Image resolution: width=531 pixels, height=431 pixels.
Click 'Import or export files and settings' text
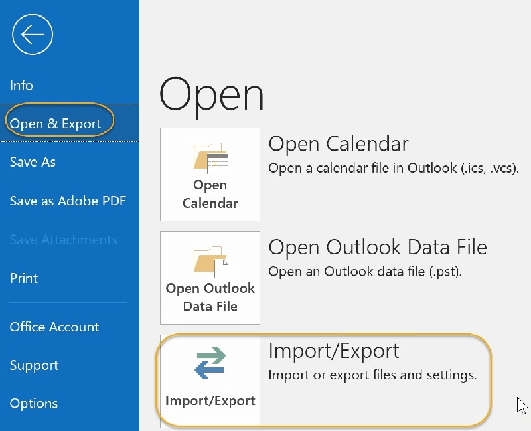coord(372,375)
